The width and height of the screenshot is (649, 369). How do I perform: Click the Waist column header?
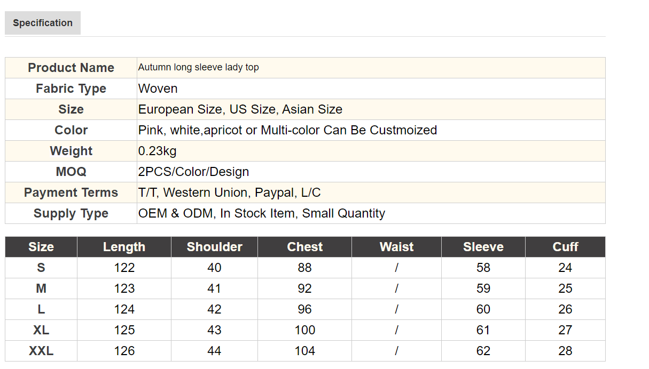[397, 247]
